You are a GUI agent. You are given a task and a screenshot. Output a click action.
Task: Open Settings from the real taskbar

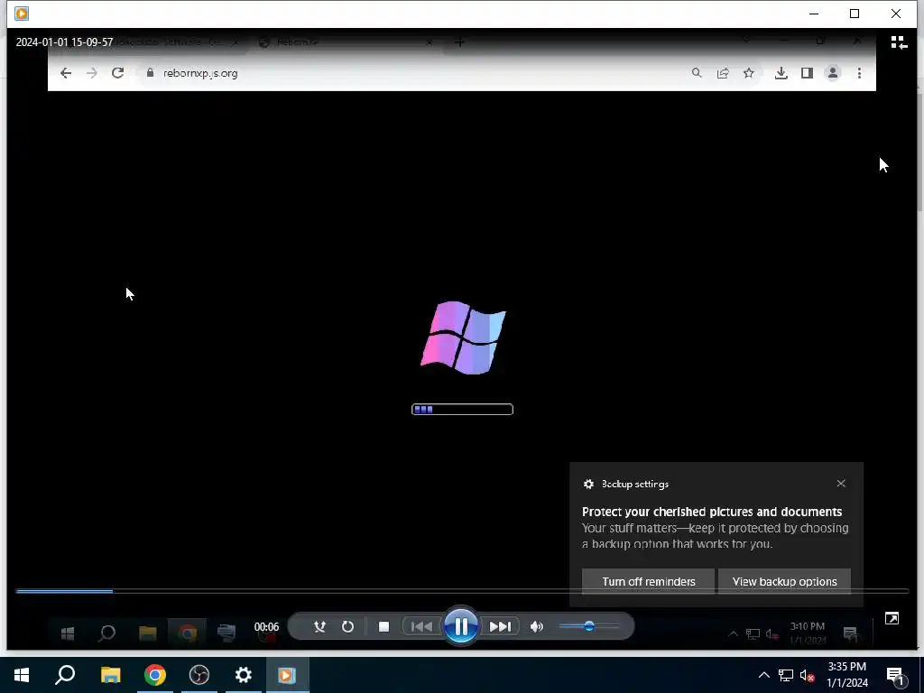tap(244, 675)
